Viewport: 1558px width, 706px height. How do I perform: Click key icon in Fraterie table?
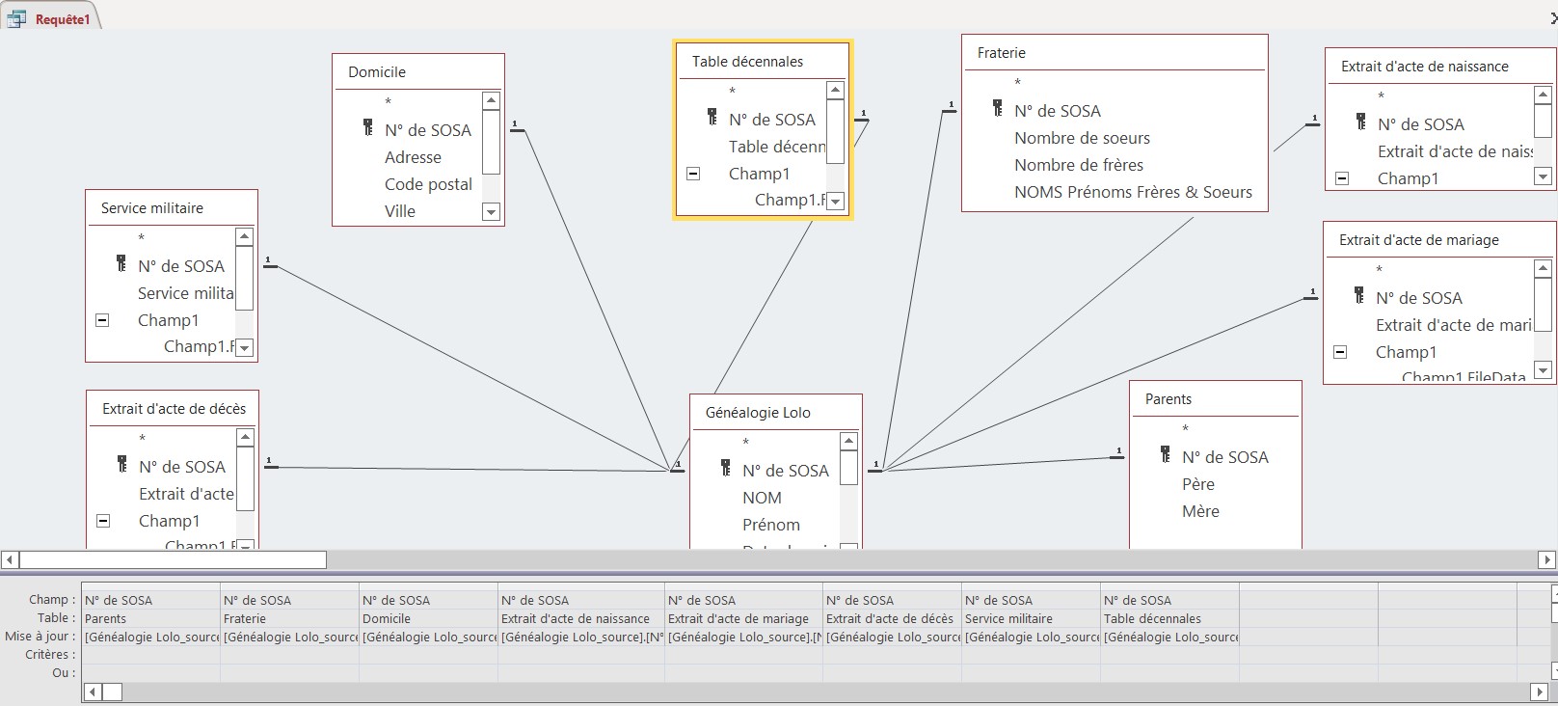997,109
